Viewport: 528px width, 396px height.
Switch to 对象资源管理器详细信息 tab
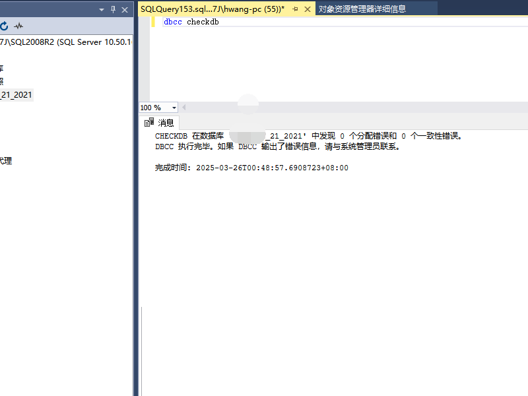[362, 9]
